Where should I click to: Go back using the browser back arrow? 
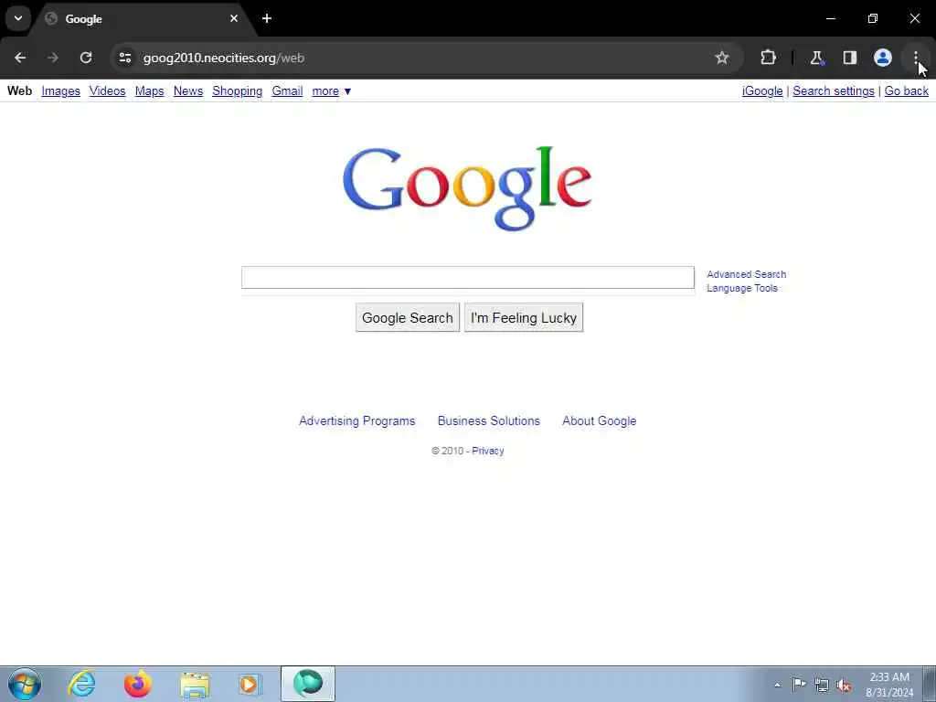[x=20, y=58]
